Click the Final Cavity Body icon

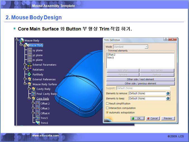(x=34, y=94)
